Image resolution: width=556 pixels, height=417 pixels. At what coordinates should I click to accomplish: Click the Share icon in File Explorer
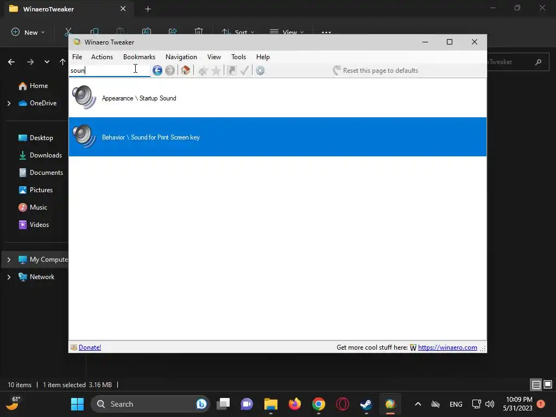pos(173,31)
